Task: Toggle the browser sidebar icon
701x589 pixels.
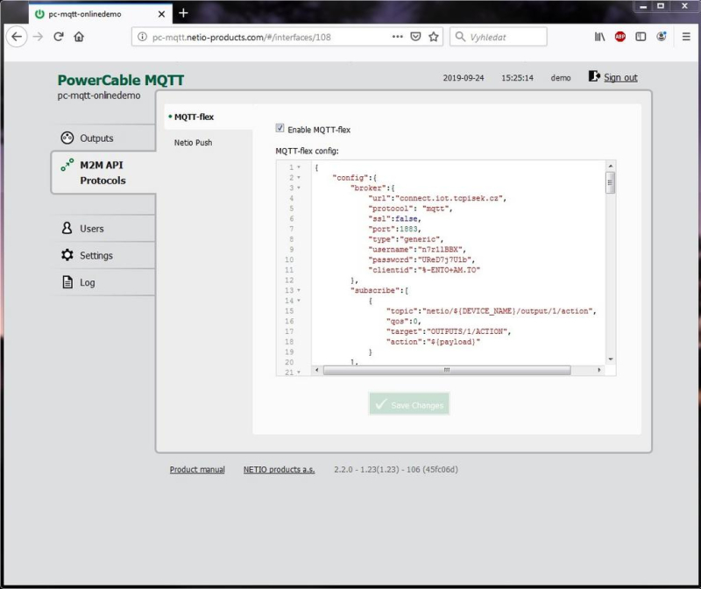Action: click(x=641, y=37)
